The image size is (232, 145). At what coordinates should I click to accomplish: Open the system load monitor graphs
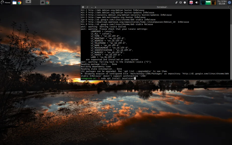pyautogui.click(x=208, y=3)
